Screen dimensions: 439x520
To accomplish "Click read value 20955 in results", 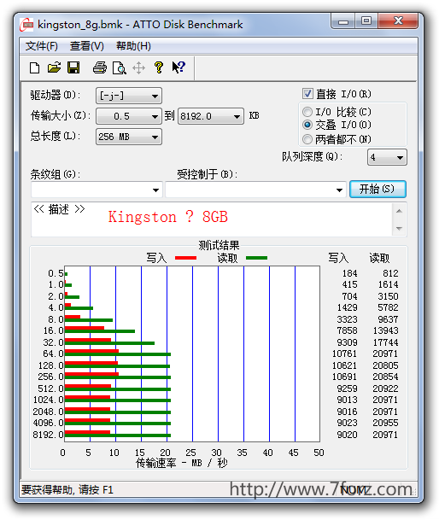I will (385, 423).
